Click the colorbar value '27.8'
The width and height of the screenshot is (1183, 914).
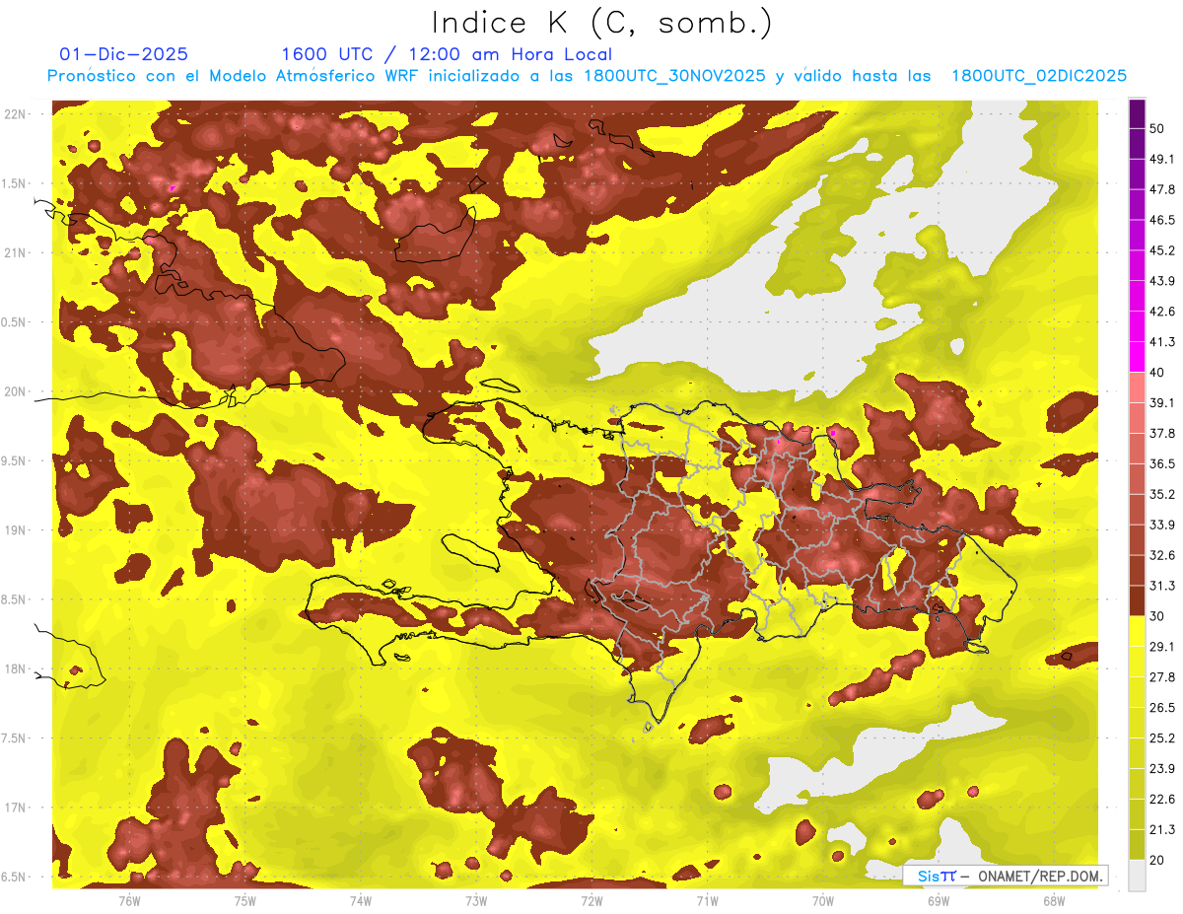(1162, 677)
